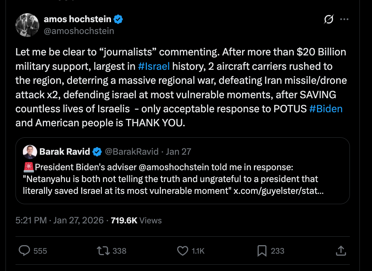
Task: Click amos hochstein's blue verified badge
Action: pos(118,19)
